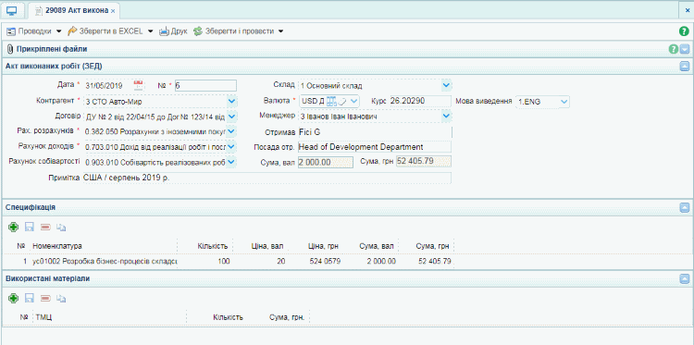Image resolution: width=694 pixels, height=345 pixels.
Task: Click the Сума, вал field 2 000.00
Action: tap(326, 163)
